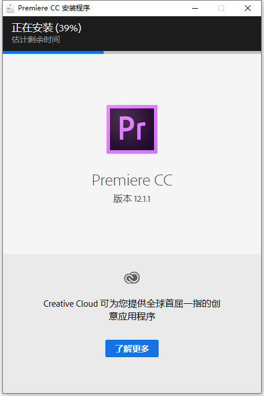
Task: Click the disabled maximize button
Action: (x=221, y=8)
